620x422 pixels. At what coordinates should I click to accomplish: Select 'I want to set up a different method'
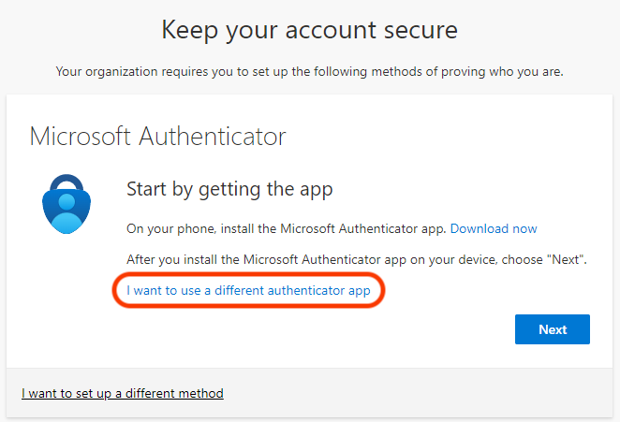(123, 393)
